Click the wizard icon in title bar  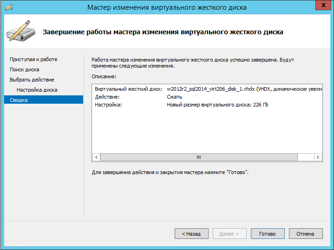(9, 7)
